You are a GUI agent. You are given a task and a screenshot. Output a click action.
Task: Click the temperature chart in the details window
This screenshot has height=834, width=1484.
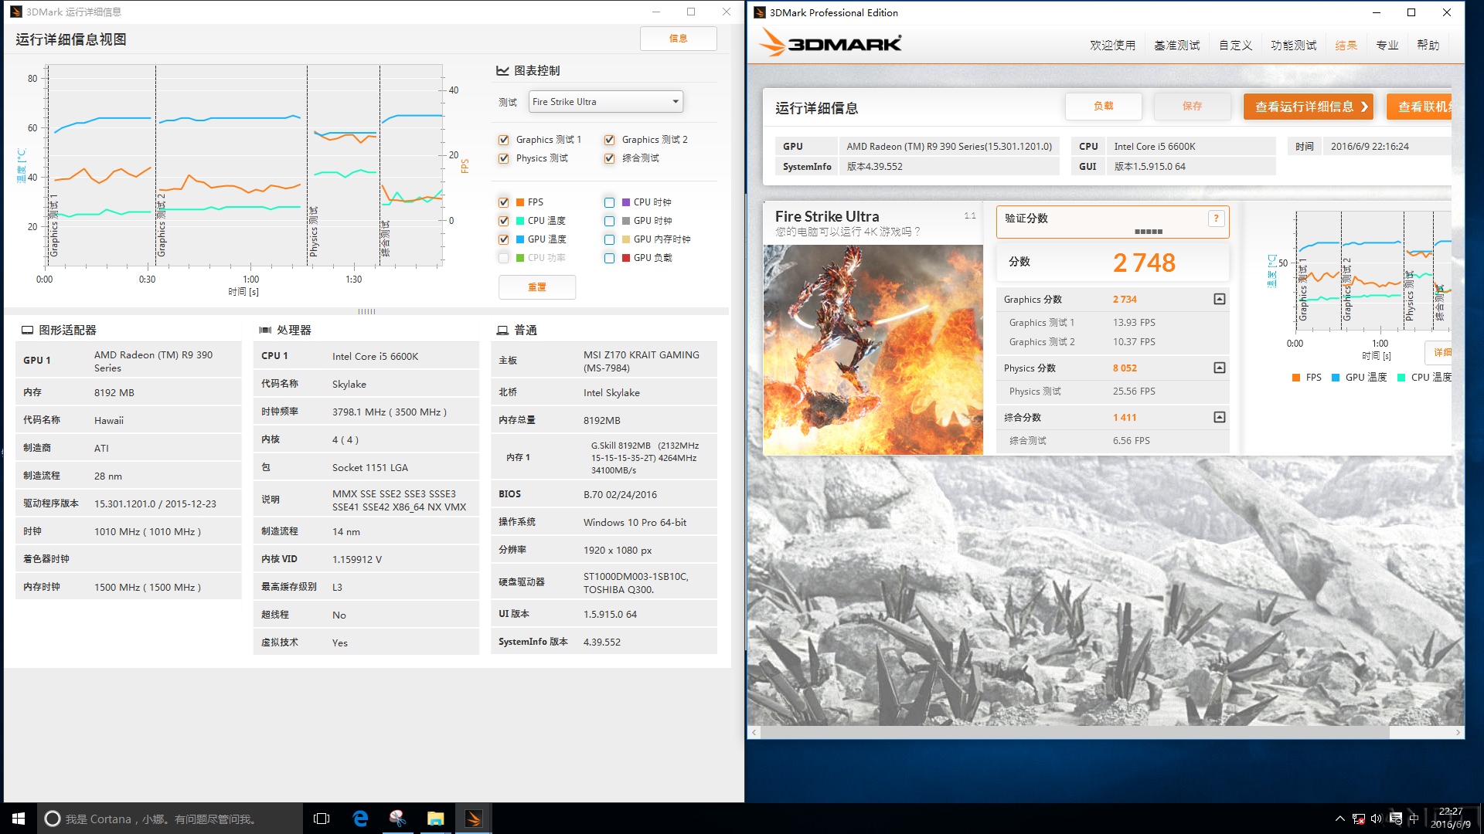click(244, 166)
